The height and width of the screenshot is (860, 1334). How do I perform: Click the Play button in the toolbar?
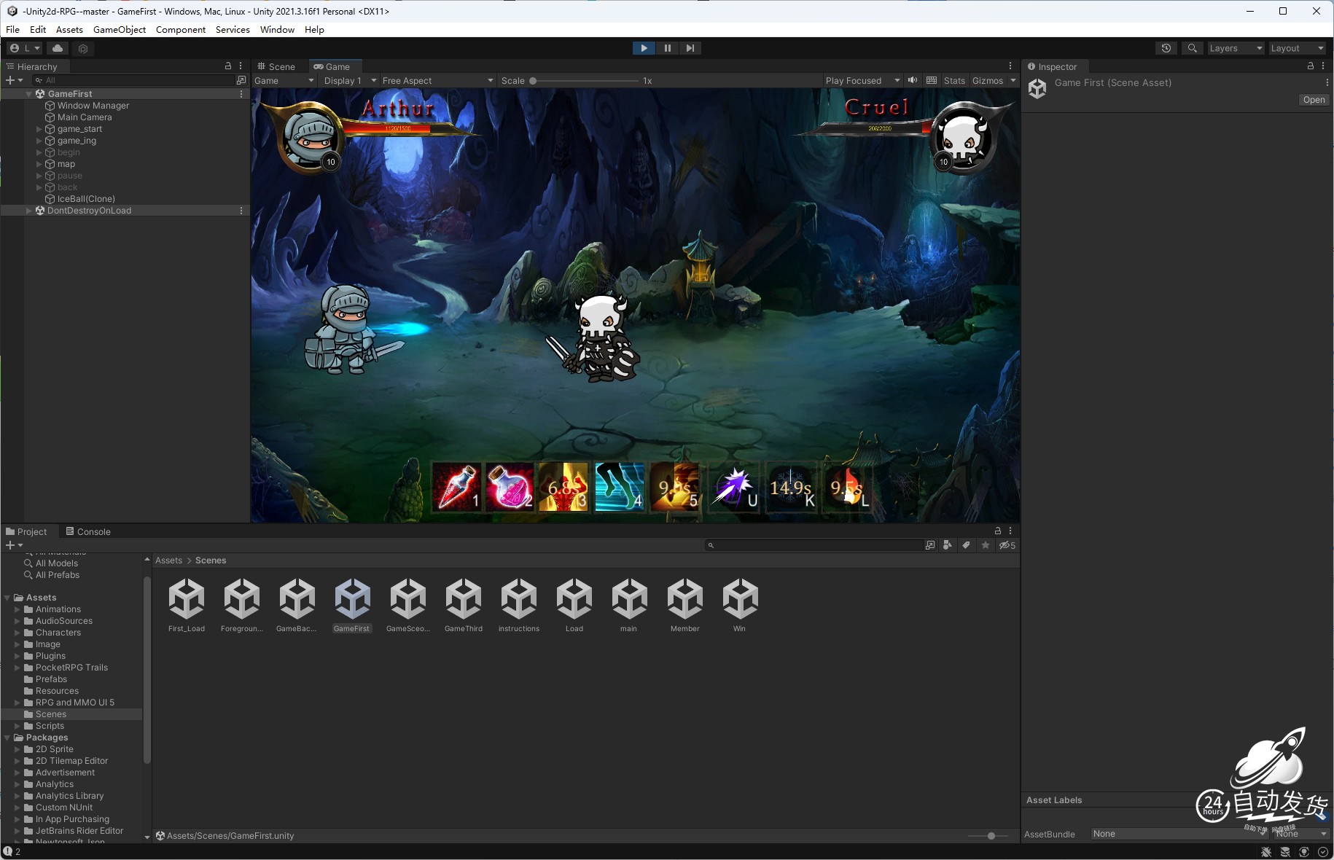(644, 48)
